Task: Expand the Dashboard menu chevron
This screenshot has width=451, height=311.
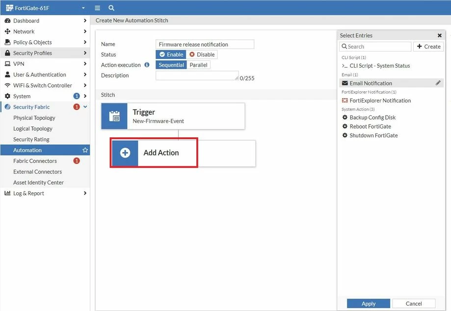Action: (85, 21)
